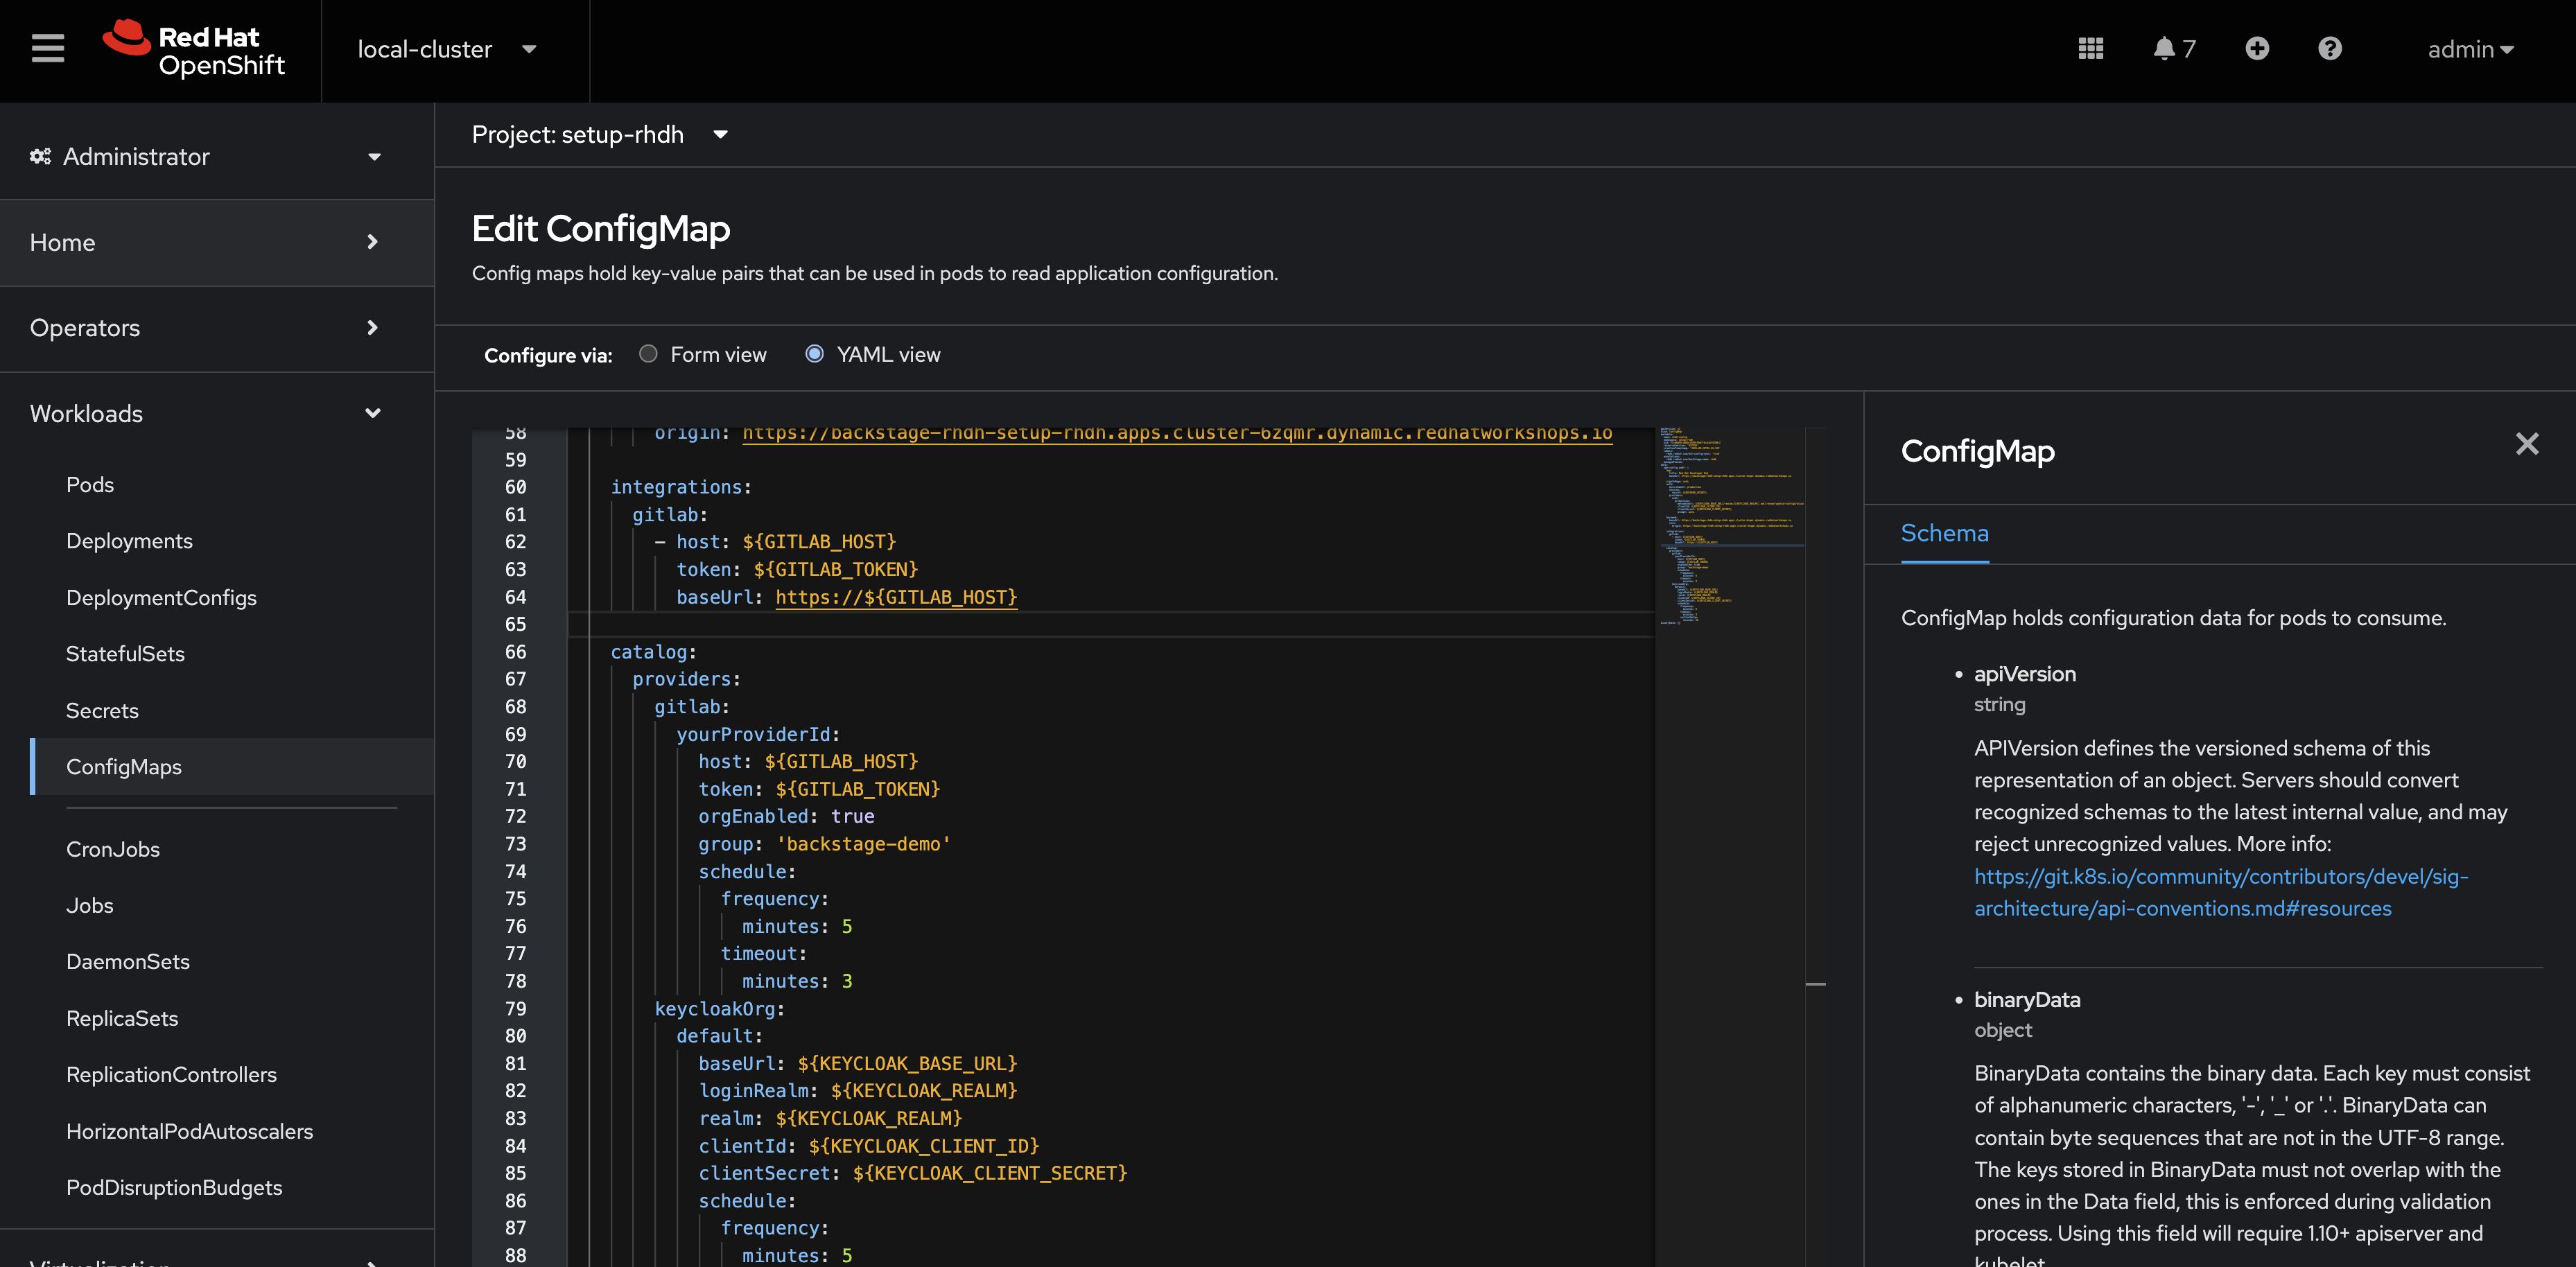The height and width of the screenshot is (1267, 2576).
Task: Open the Project: setup-rhdh selector
Action: (600, 135)
